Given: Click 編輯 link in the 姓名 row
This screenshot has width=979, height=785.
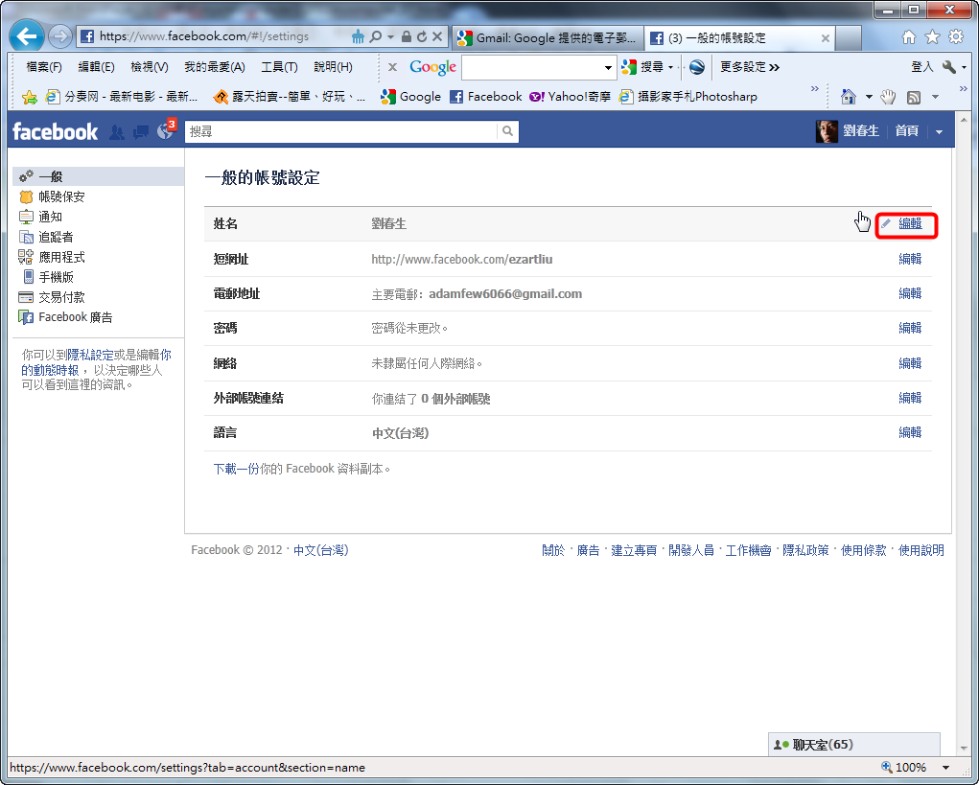Looking at the screenshot, I should click(x=910, y=223).
